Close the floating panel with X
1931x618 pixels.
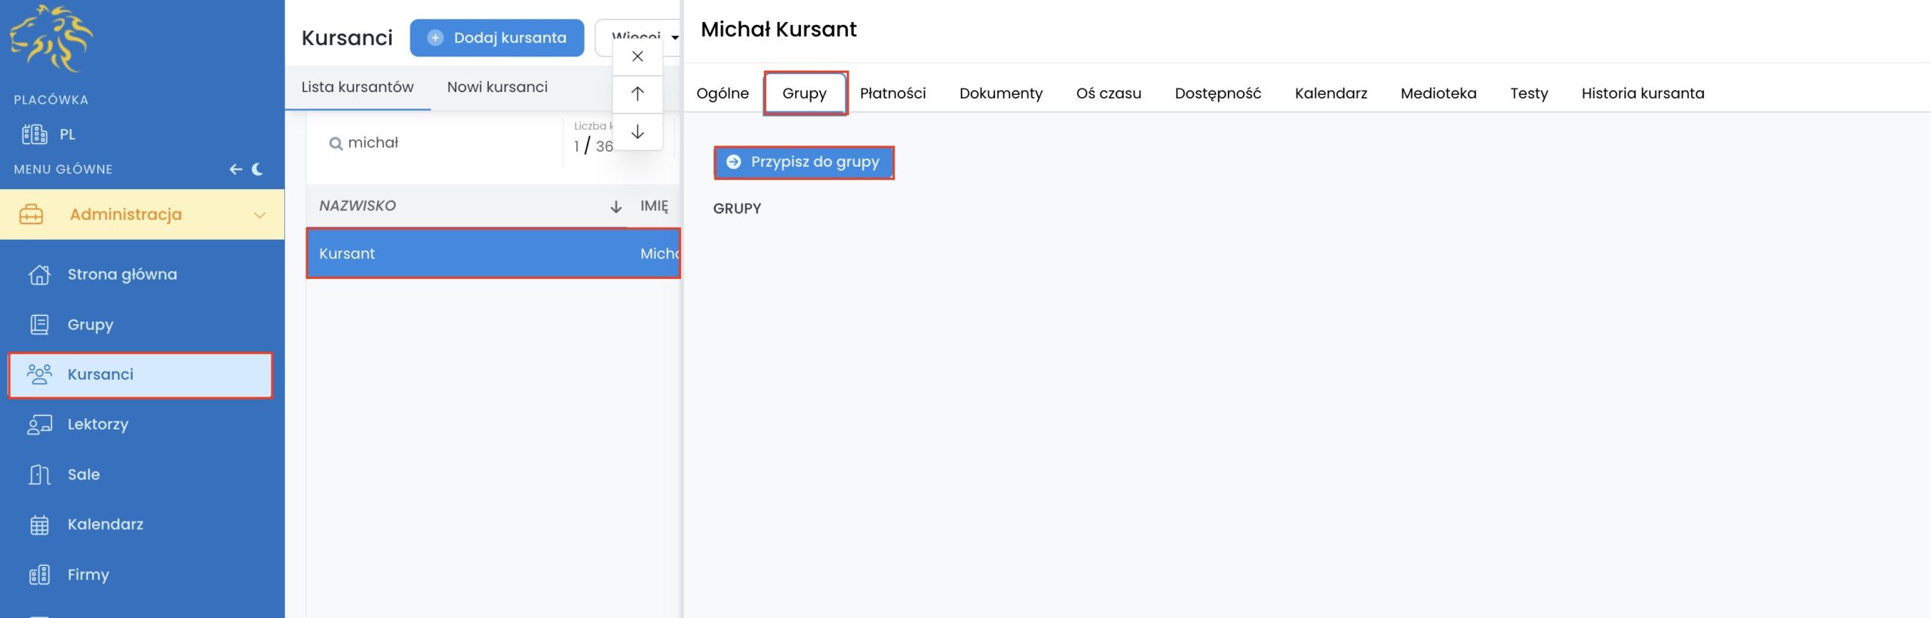[x=637, y=57]
